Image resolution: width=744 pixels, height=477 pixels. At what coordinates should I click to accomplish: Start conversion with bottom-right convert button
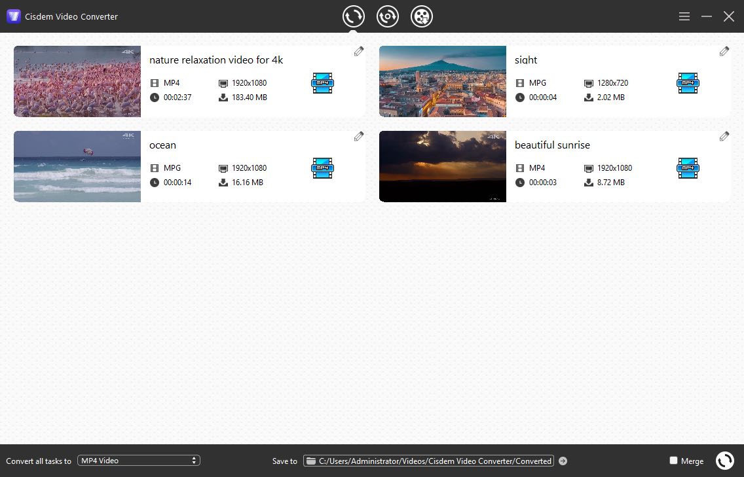click(725, 461)
